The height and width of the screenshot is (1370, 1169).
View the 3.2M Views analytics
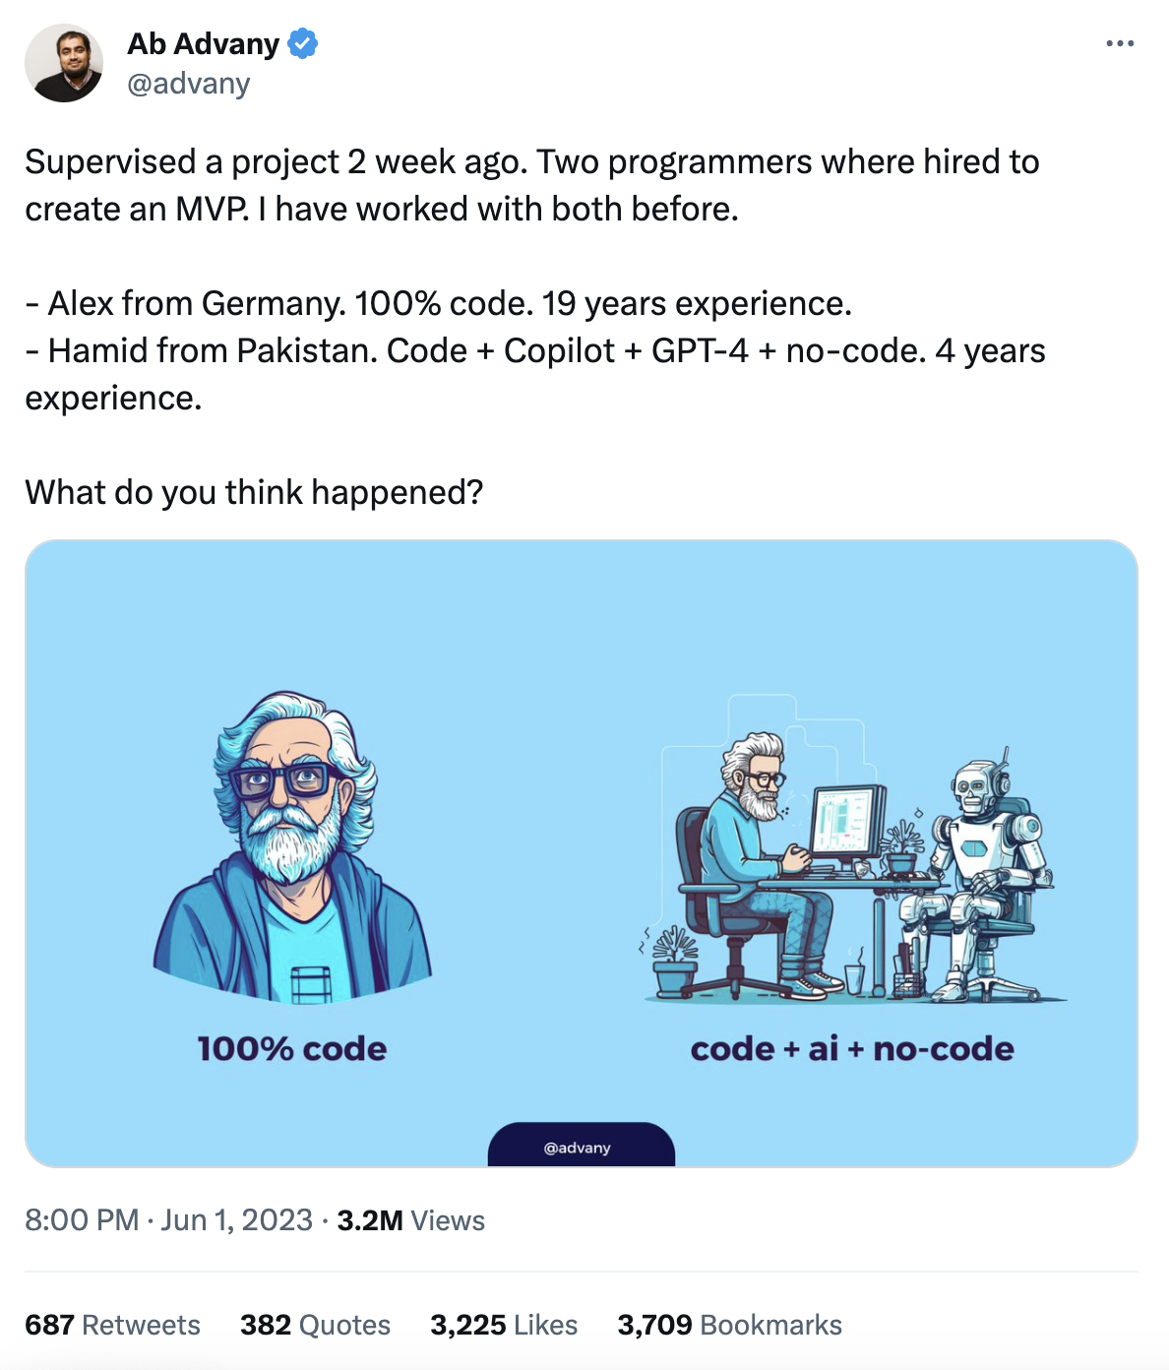click(411, 1220)
